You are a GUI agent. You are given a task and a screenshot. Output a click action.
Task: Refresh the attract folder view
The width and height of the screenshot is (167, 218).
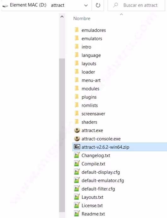pyautogui.click(x=98, y=5)
